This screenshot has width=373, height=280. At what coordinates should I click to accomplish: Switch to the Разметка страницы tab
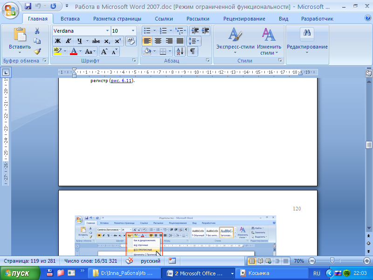coord(117,19)
